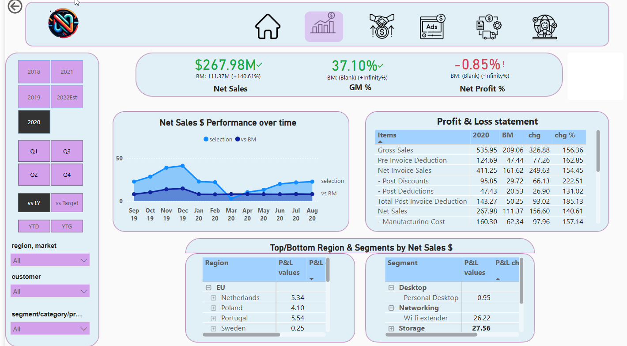Image resolution: width=627 pixels, height=346 pixels.
Task: Expand the Poland row plus icon
Action: 213,308
